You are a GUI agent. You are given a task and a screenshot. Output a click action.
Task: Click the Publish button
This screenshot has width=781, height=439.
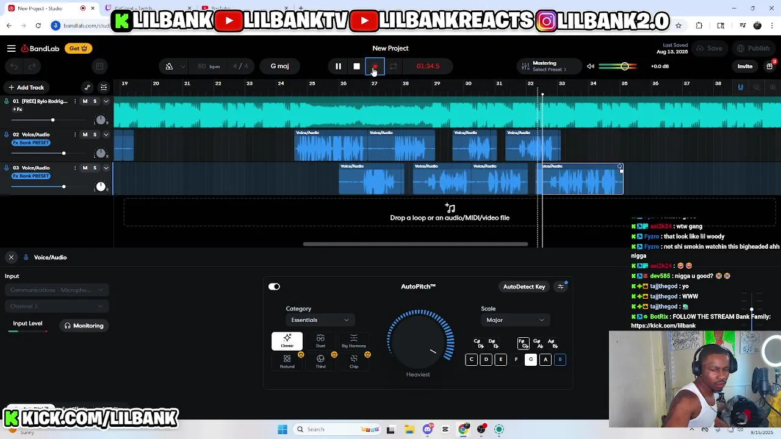(x=753, y=48)
